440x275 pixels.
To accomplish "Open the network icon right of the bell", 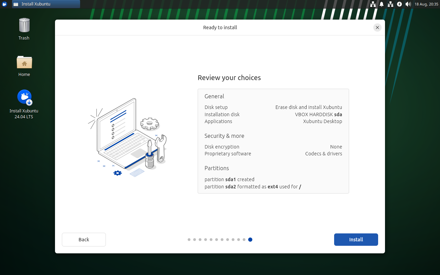I will point(390,4).
